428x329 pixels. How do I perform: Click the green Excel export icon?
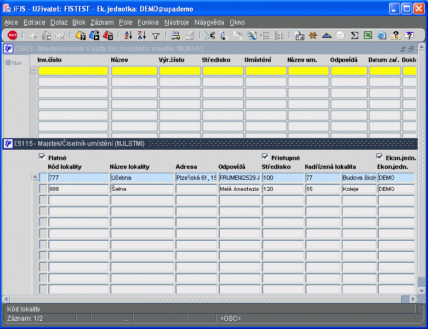(x=368, y=35)
